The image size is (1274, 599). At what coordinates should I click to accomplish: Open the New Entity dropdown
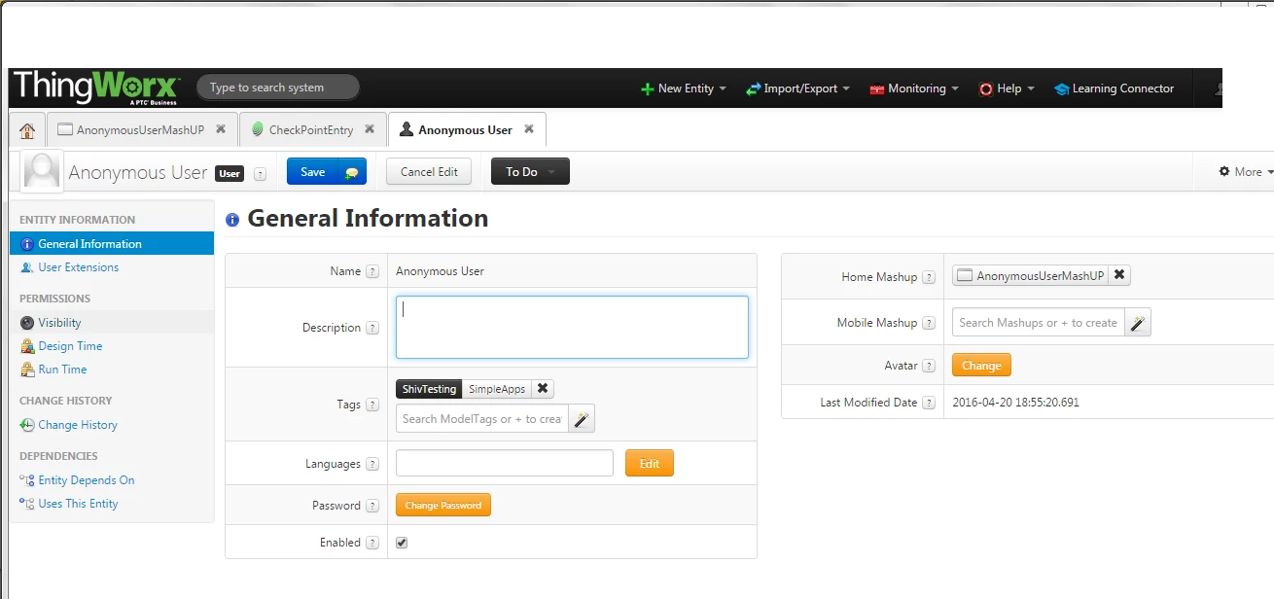click(684, 88)
